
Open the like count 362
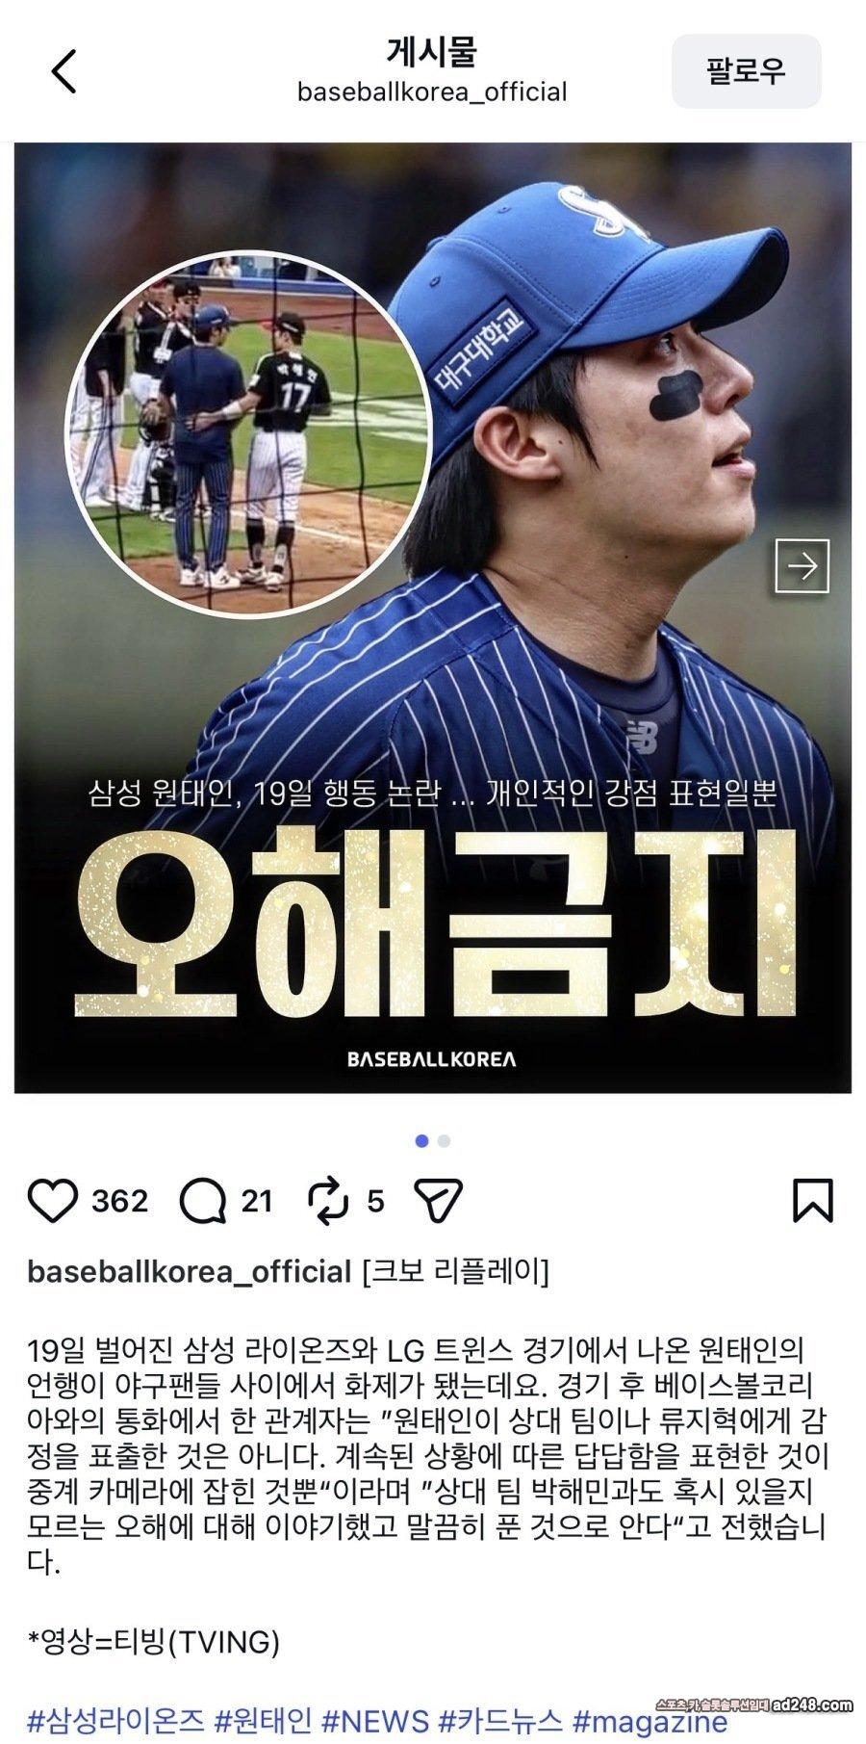coord(120,1201)
